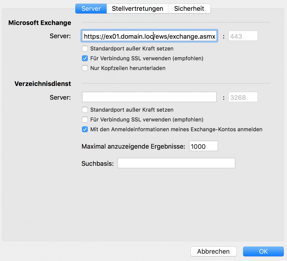Click the 'Microsoft Exchange' section heading
The height and width of the screenshot is (261, 287).
click(40, 23)
